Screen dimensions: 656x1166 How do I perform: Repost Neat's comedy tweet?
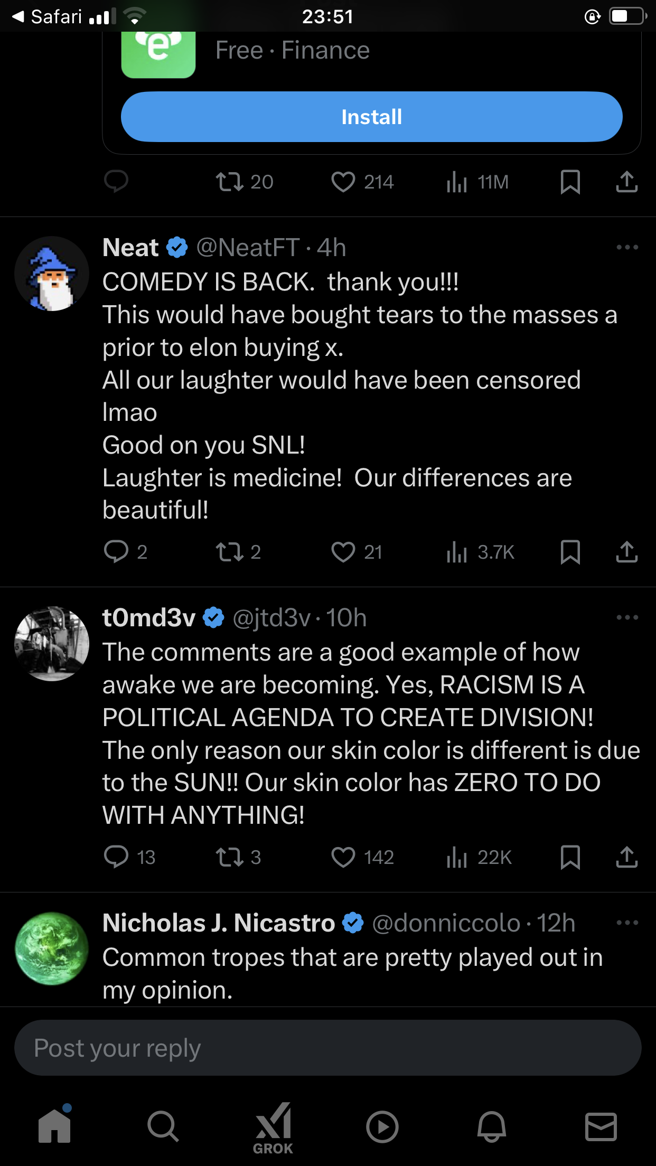(x=230, y=552)
